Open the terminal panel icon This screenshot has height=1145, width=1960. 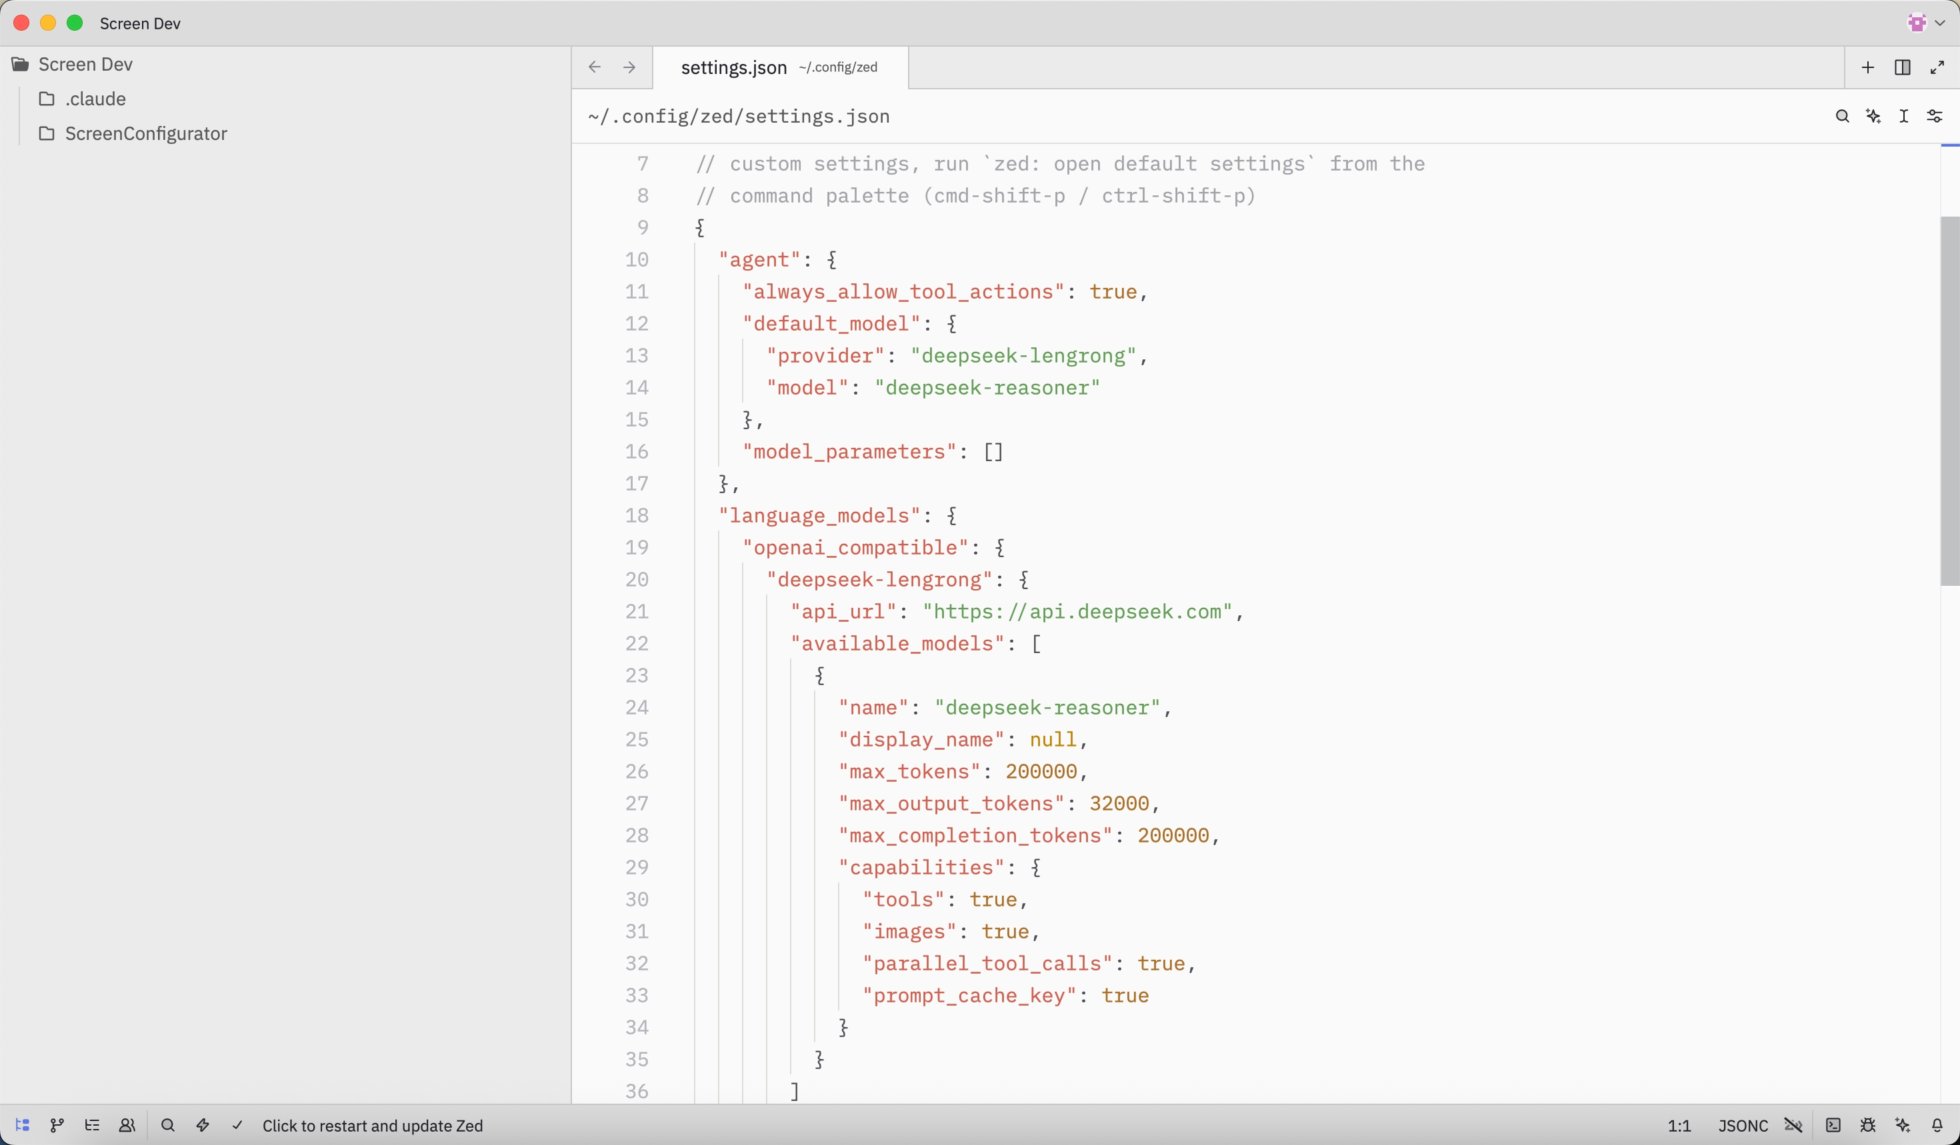tap(1833, 1125)
